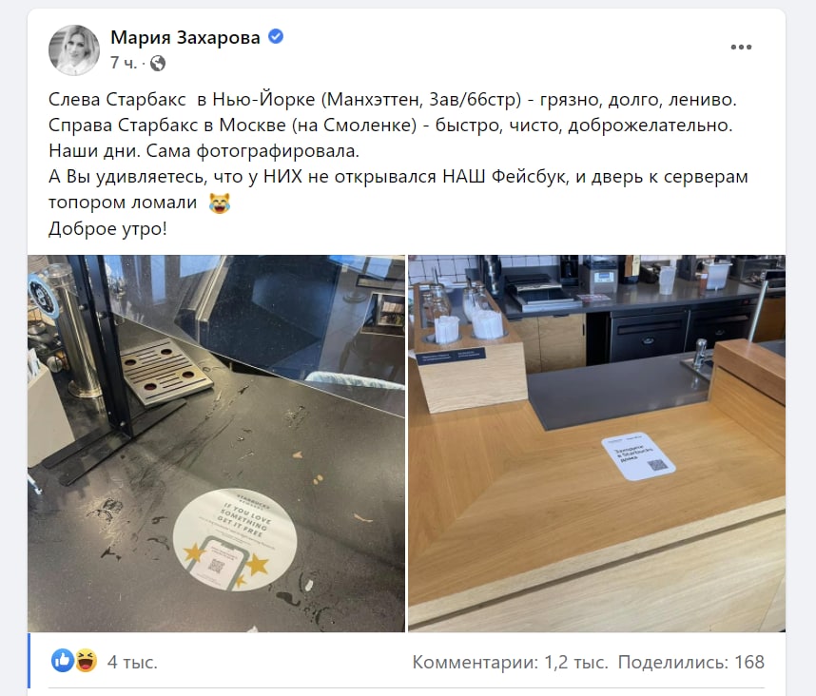Click the "7 ч." post timestamp
Viewport: 816px width, 696px height.
click(x=124, y=64)
